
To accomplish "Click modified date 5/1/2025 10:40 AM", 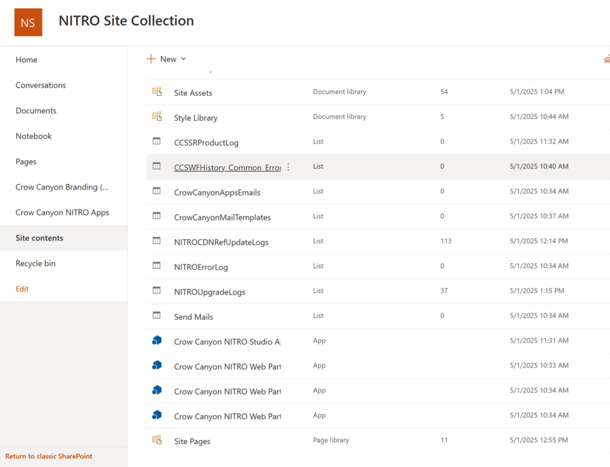I will coord(539,166).
